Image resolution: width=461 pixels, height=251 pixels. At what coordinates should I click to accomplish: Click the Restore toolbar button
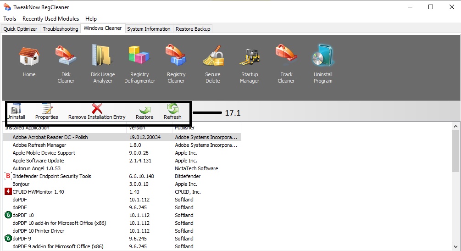coord(144,112)
